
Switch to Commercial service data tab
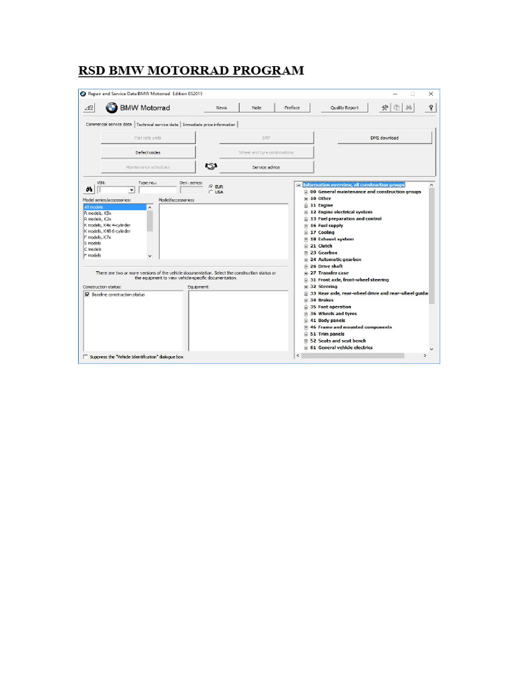point(109,124)
